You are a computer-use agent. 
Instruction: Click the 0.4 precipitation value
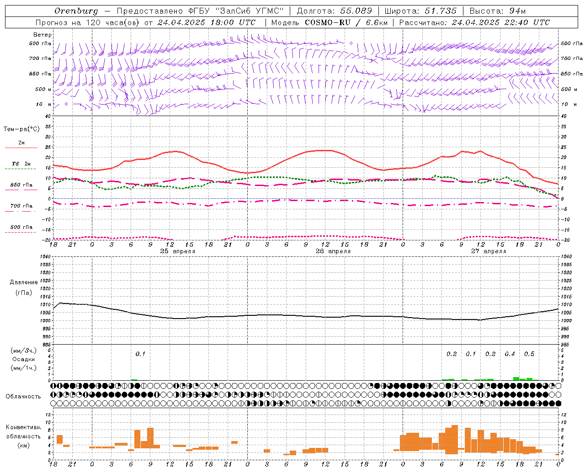[510, 354]
